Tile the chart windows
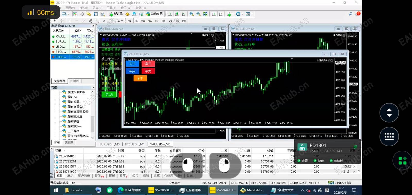This screenshot has width=412, height=195. (x=205, y=14)
